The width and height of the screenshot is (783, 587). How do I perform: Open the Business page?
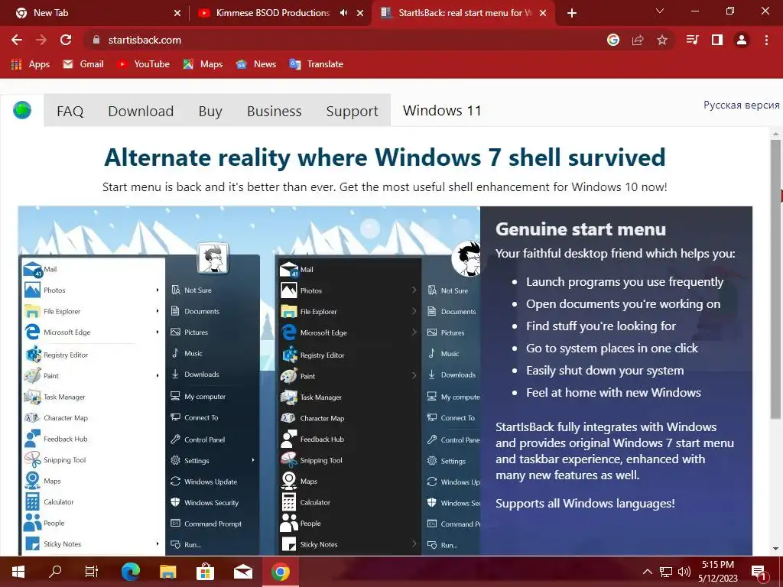[275, 111]
